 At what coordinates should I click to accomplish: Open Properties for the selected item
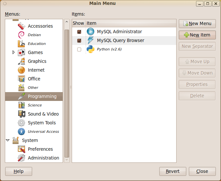197,84
